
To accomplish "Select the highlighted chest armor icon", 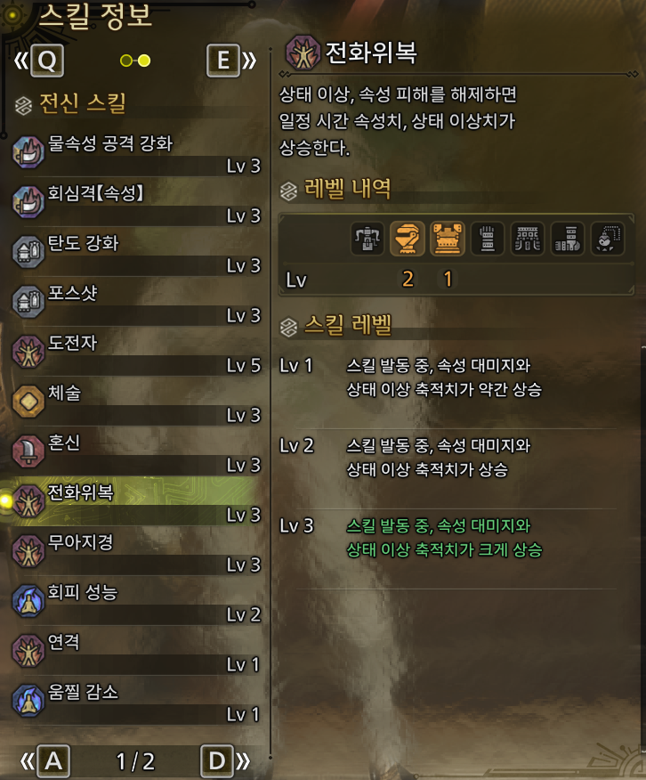I will [448, 239].
